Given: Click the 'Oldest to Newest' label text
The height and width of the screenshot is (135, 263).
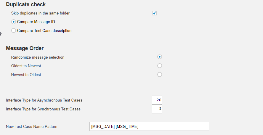Looking at the screenshot, I should pos(26,66).
